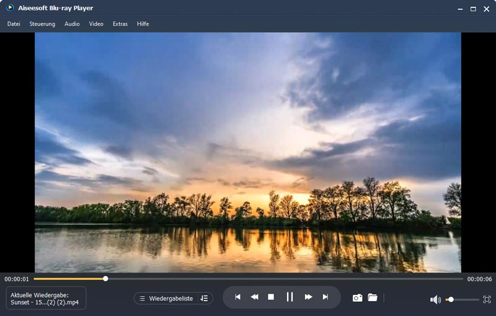
Task: Skip to next track
Action: (x=325, y=297)
